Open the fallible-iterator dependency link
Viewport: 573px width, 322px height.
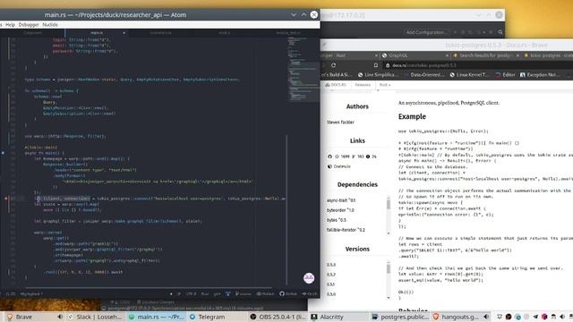(346, 230)
